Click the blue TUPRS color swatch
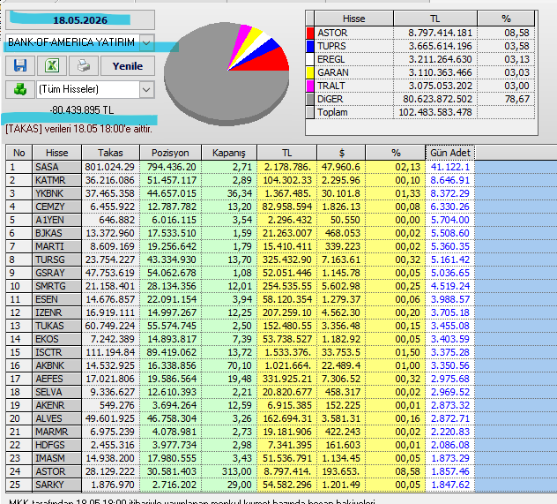The image size is (557, 504). [310, 46]
